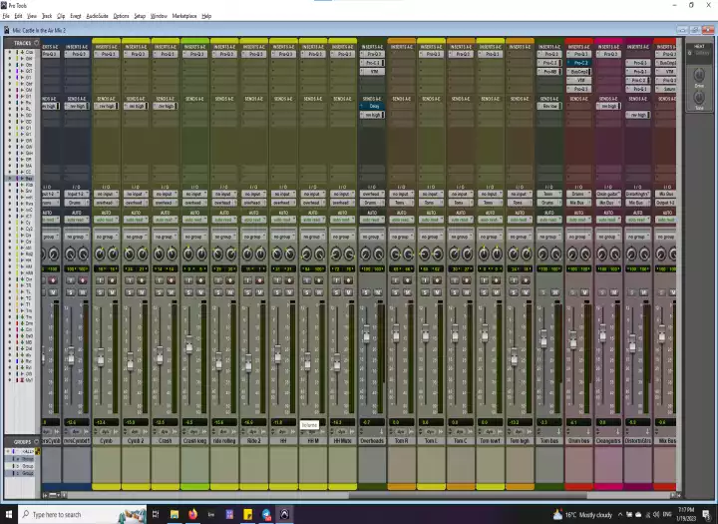Open Tracks list dropdown menu

click(36, 43)
